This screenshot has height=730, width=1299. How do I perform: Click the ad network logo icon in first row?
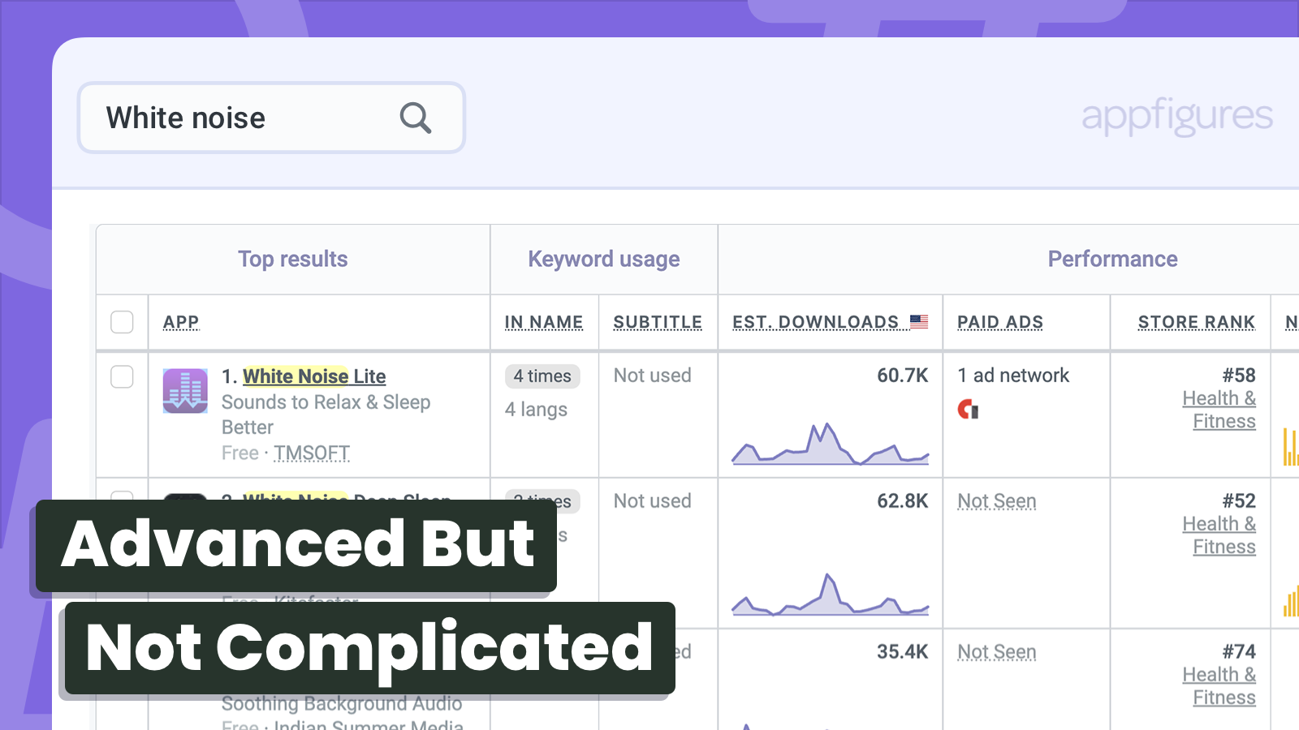pos(968,410)
